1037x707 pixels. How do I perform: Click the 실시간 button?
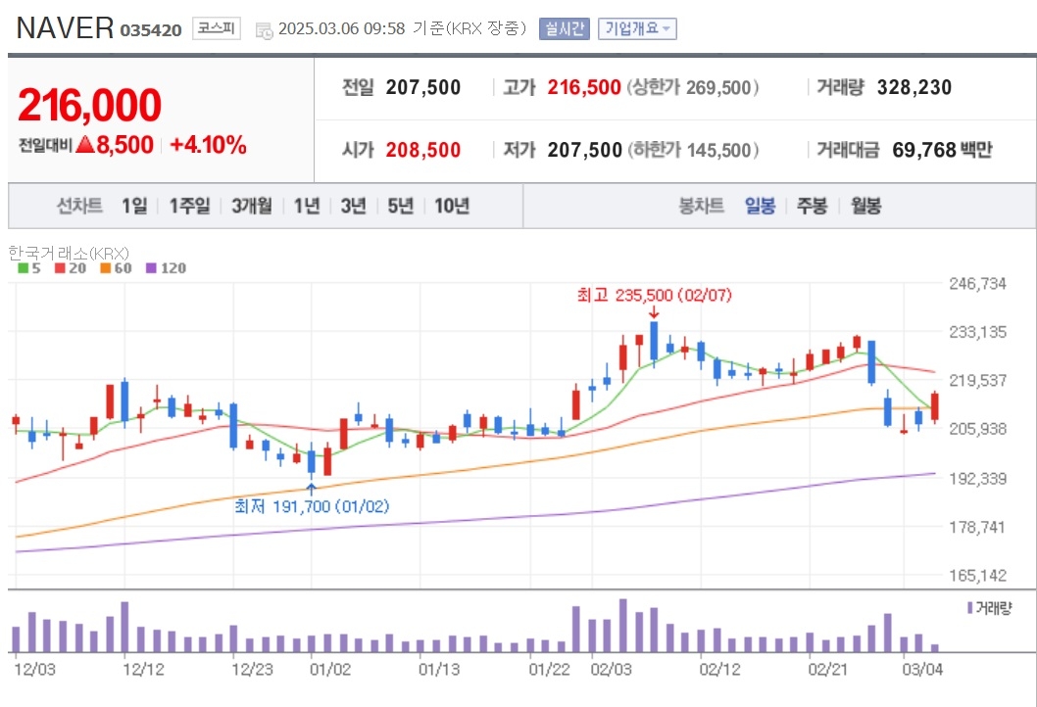[x=565, y=28]
